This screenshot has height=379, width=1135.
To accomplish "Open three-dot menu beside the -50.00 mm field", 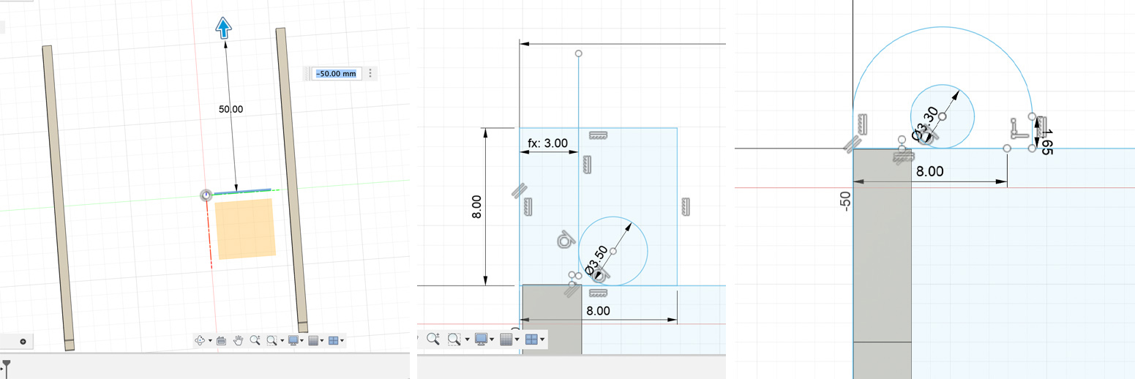I will pyautogui.click(x=371, y=73).
